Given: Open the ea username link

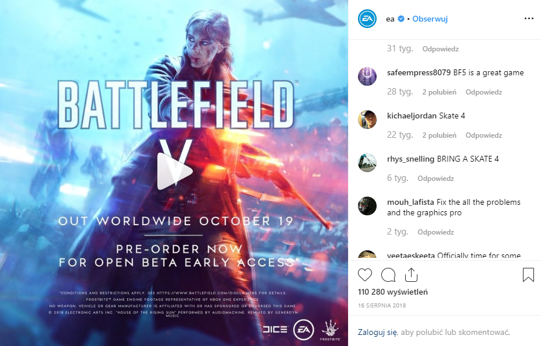Looking at the screenshot, I should (x=390, y=19).
